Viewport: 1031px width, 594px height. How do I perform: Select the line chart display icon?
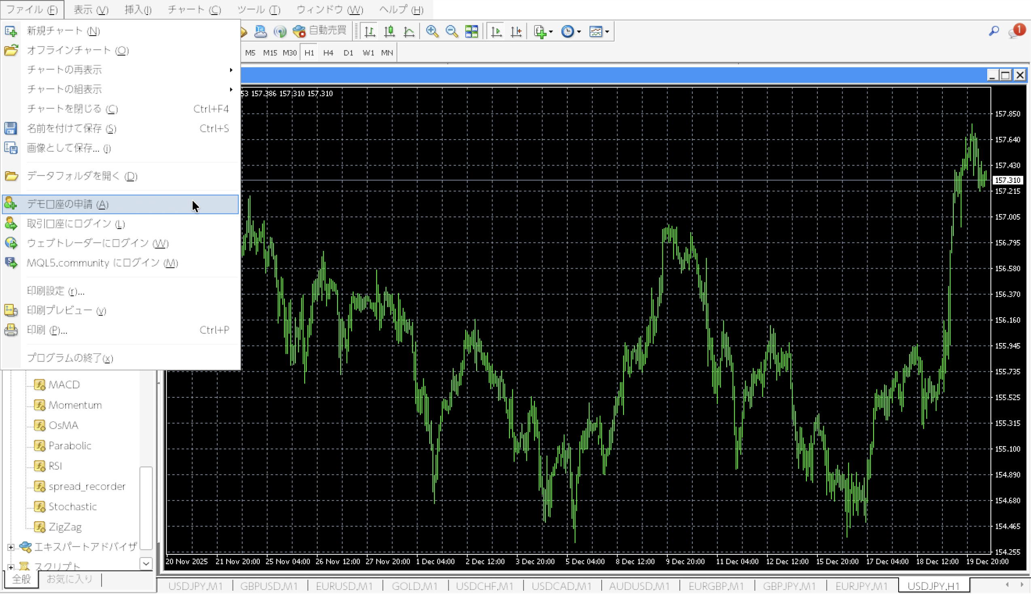[409, 32]
